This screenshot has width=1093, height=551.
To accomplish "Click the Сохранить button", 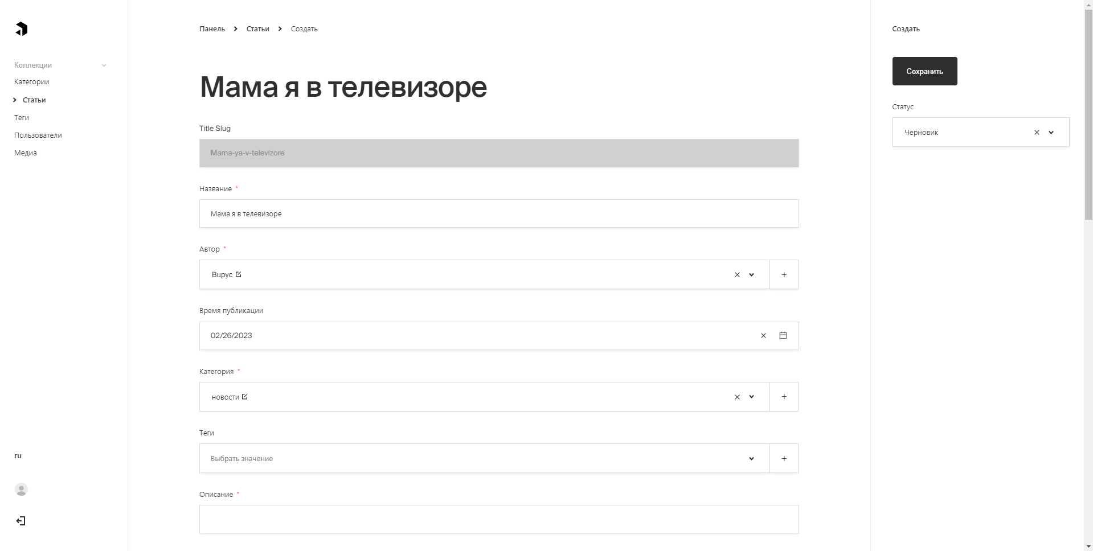I will click(924, 71).
